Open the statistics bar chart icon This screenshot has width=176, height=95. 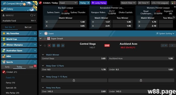[x=63, y=45]
